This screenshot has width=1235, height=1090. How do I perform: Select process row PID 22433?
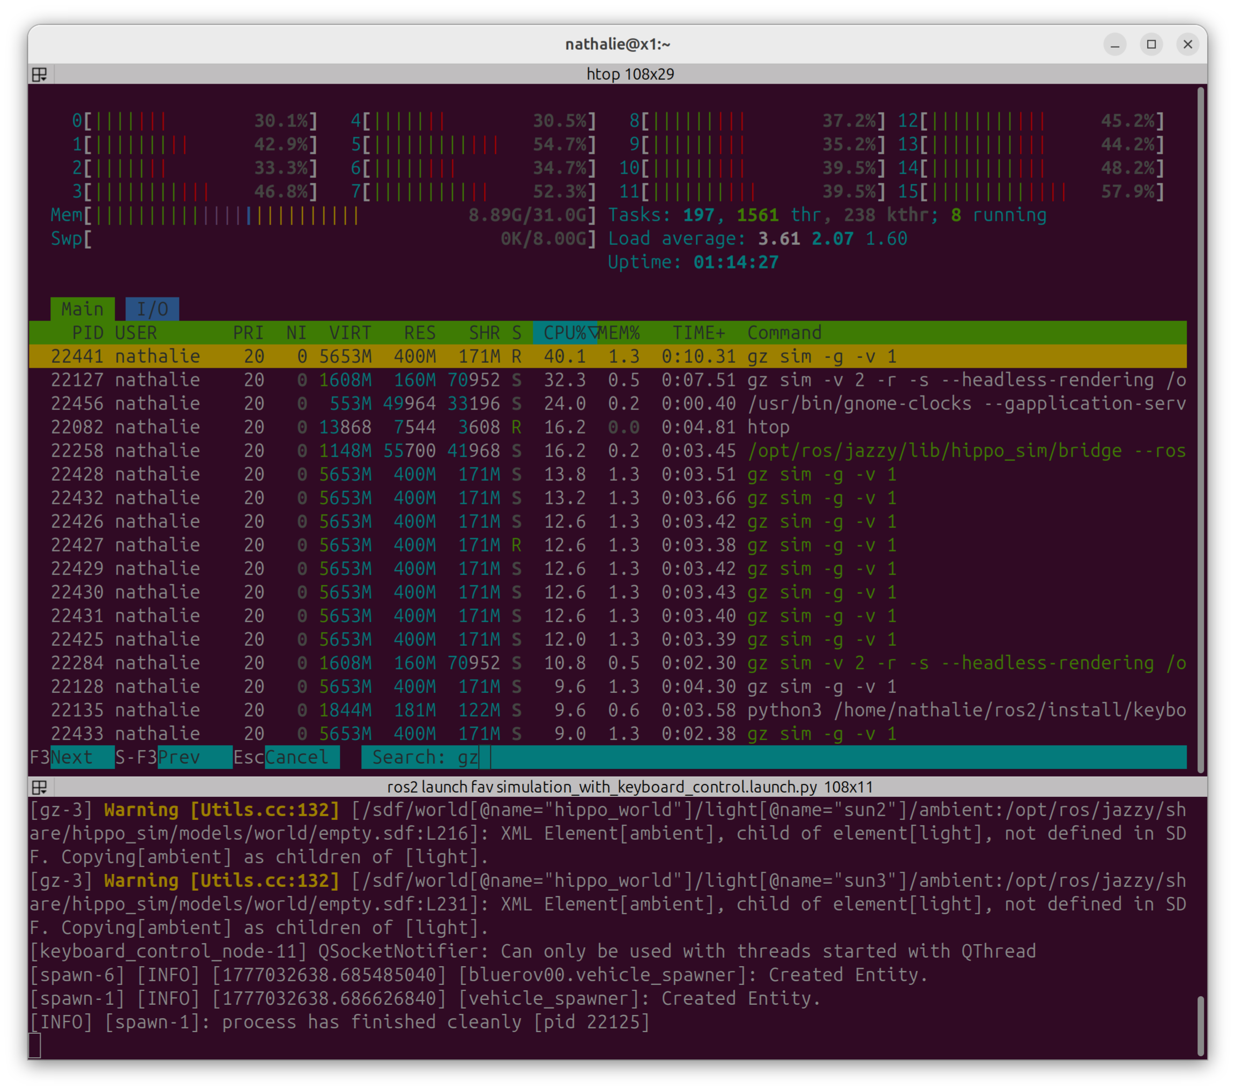pos(608,733)
